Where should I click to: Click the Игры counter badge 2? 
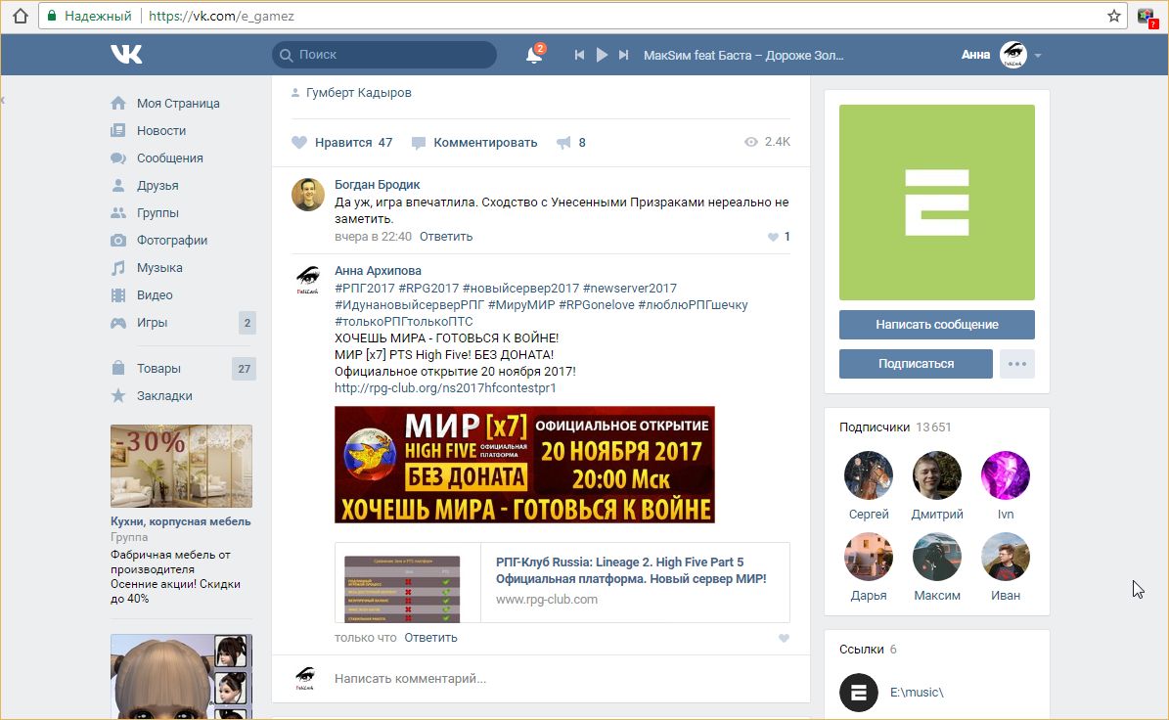click(x=247, y=323)
